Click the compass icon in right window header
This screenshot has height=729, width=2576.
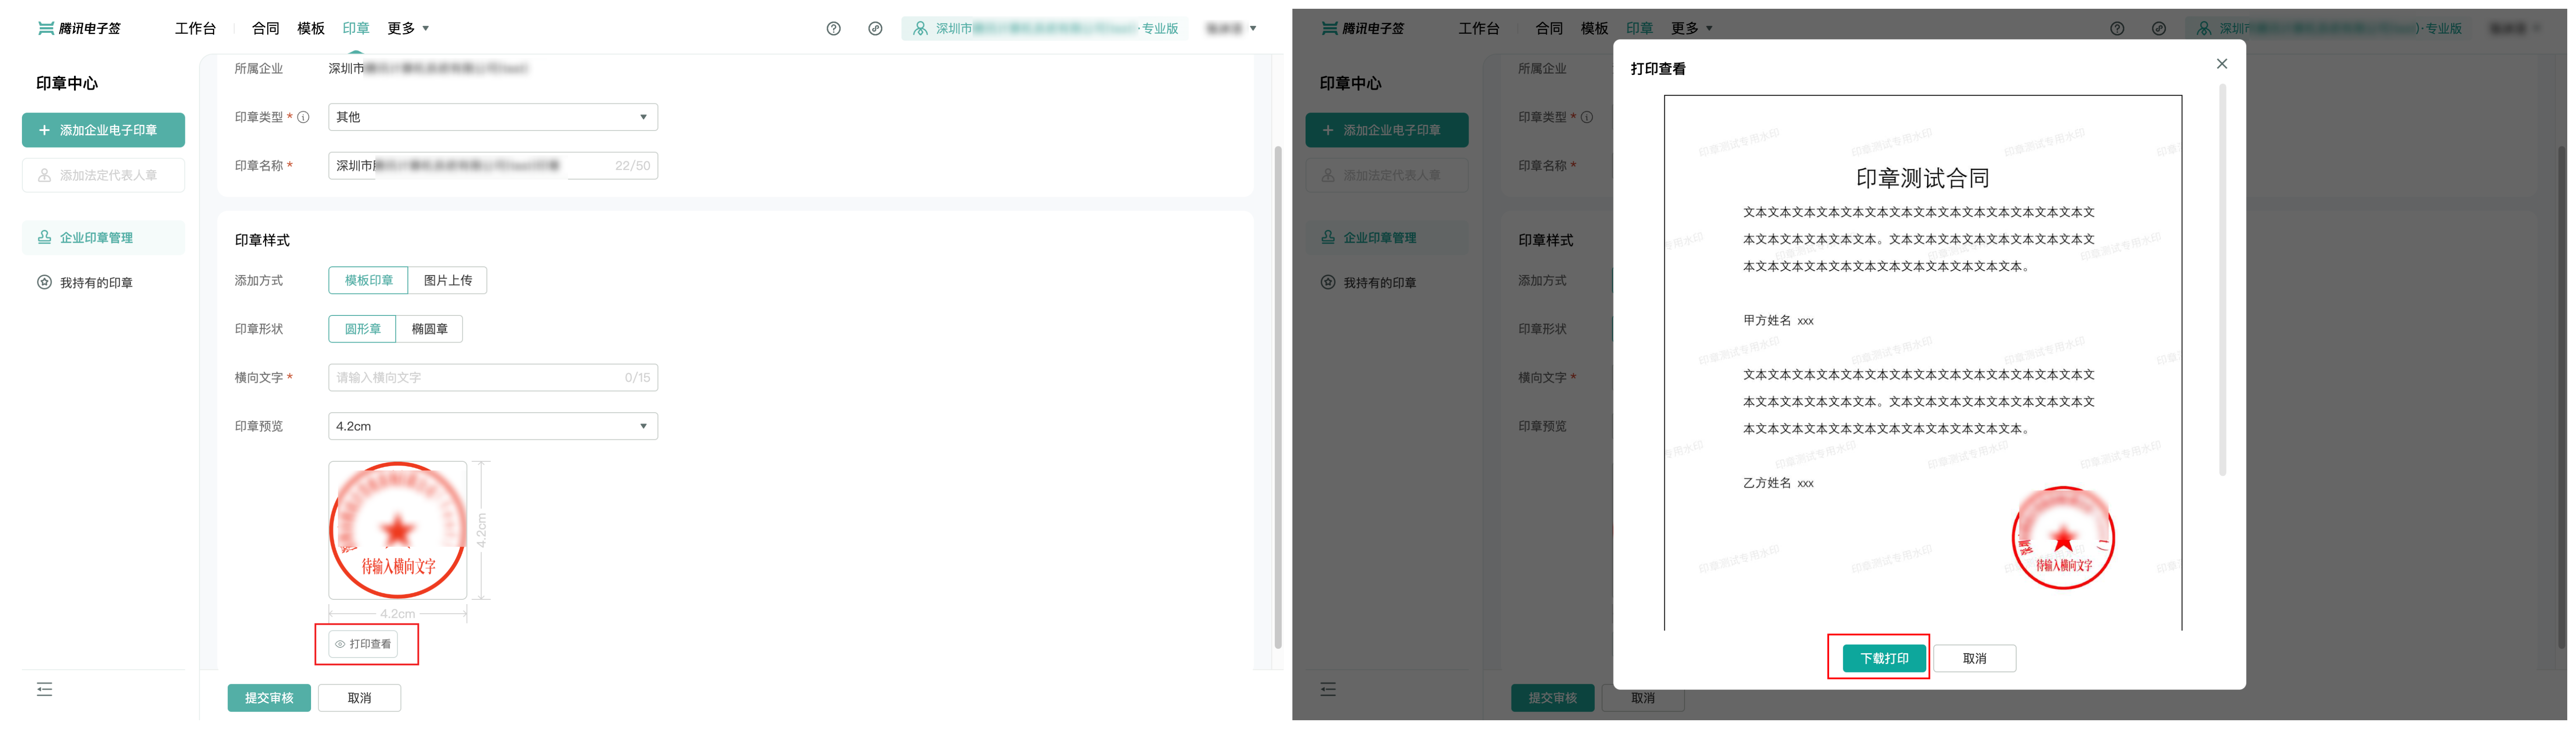[2158, 28]
